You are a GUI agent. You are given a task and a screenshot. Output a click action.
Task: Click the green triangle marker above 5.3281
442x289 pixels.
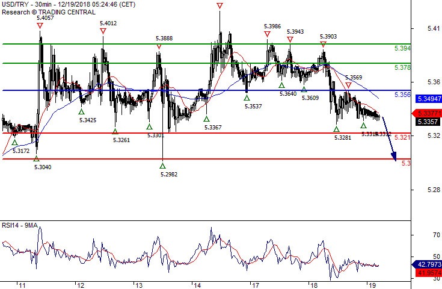[336, 129]
